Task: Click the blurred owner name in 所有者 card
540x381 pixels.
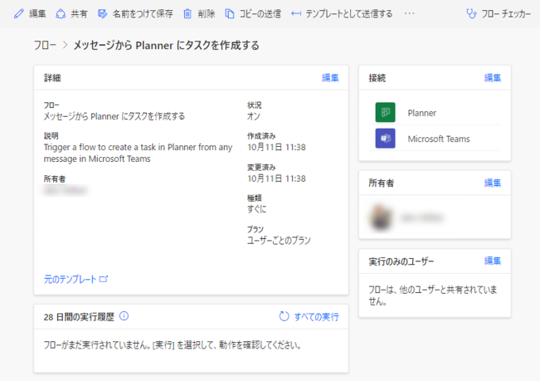Action: [x=422, y=217]
